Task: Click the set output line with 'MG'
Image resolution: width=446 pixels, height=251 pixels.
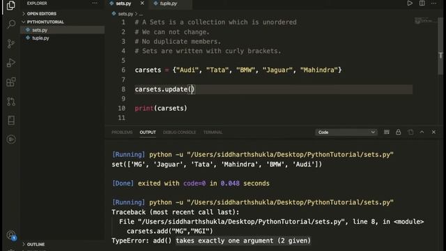Action: click(217, 165)
